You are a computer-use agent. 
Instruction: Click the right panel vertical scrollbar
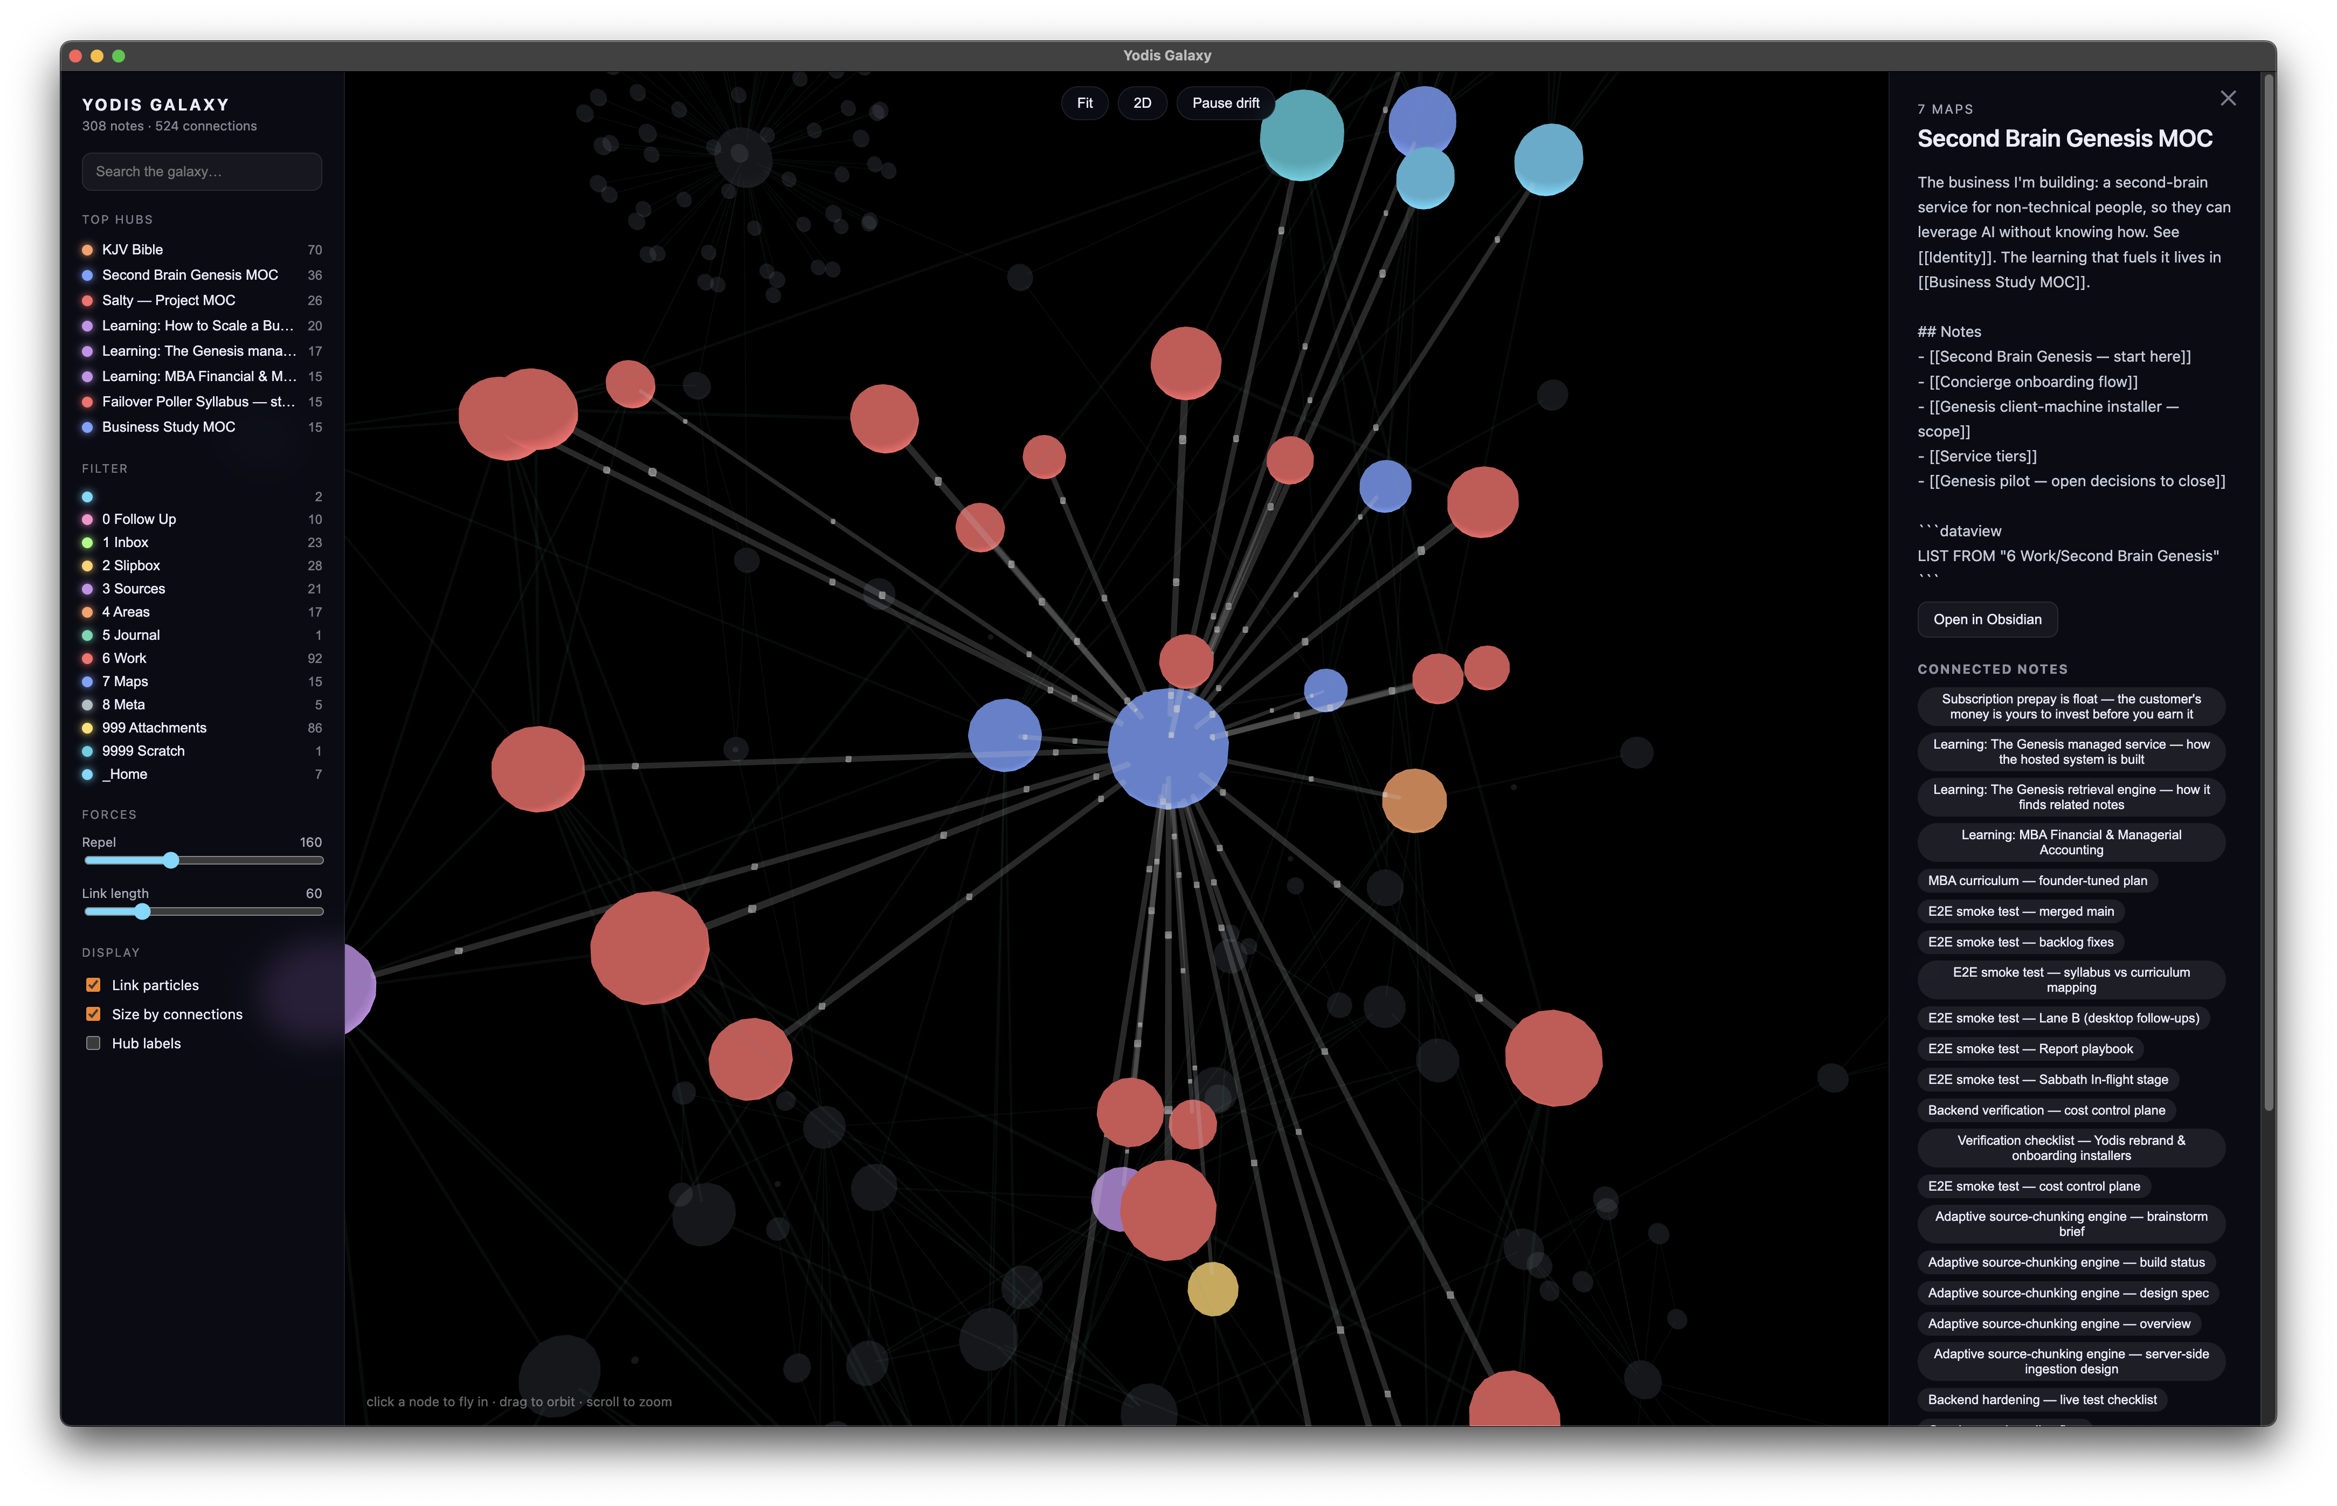pos(2267,592)
